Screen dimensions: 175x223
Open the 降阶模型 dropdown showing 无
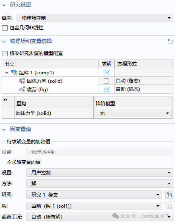[x=133, y=113]
